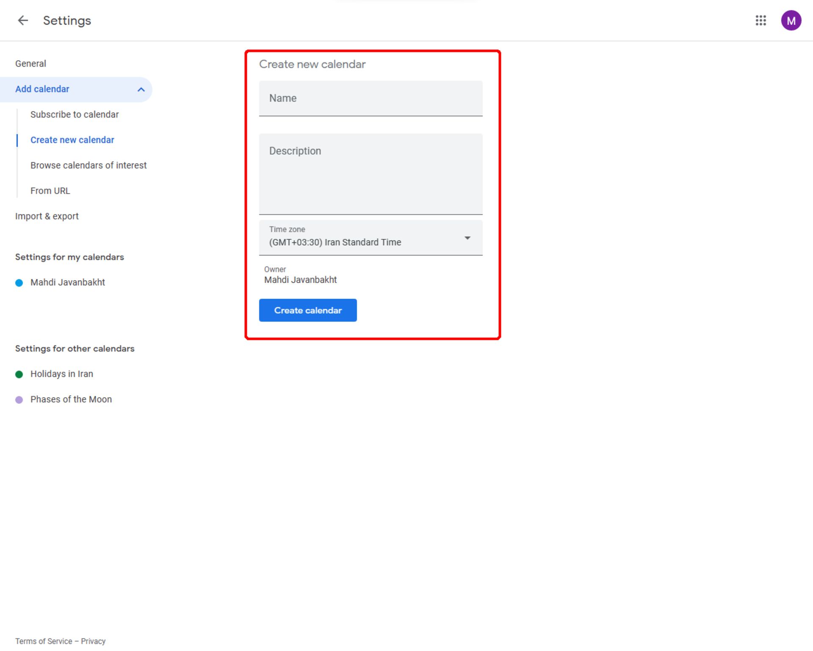Click the Settings for my calendars heading
813x651 pixels.
69,257
